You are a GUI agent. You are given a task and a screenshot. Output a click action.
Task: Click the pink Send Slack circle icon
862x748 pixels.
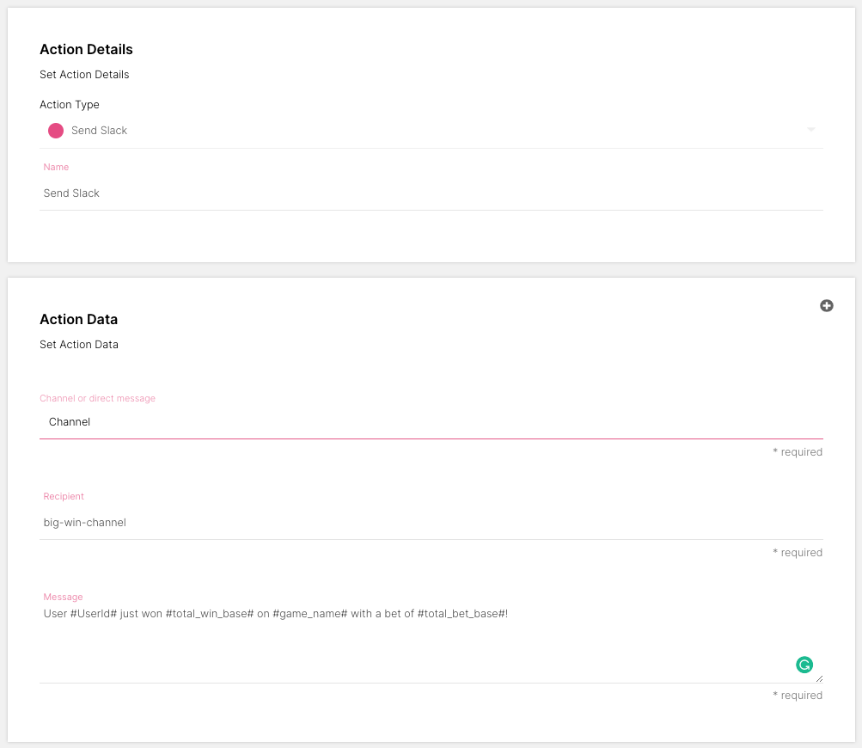click(x=56, y=131)
